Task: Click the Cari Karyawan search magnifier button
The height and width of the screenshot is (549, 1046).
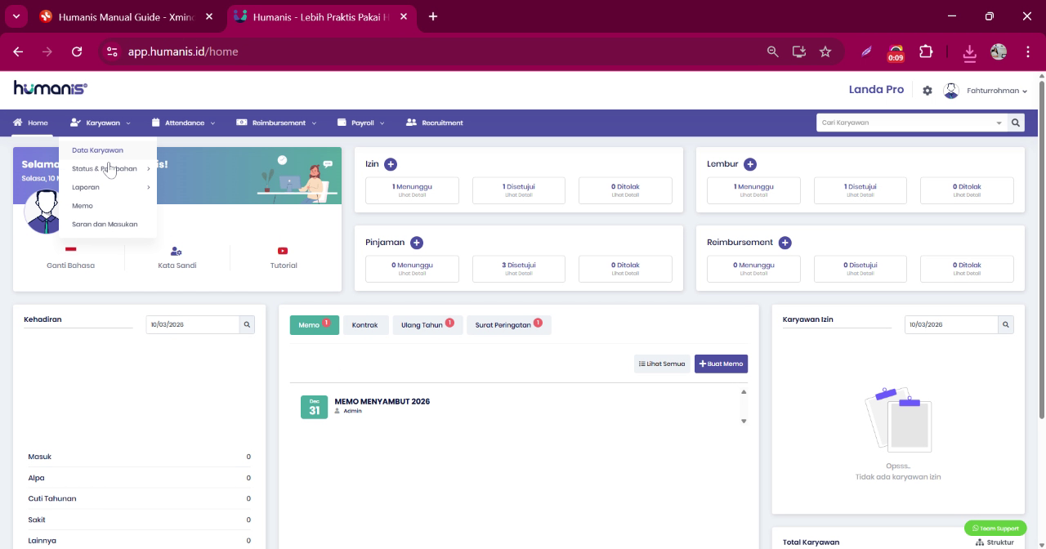Action: coord(1016,123)
